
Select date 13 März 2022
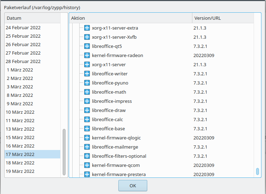[x=32, y=129]
